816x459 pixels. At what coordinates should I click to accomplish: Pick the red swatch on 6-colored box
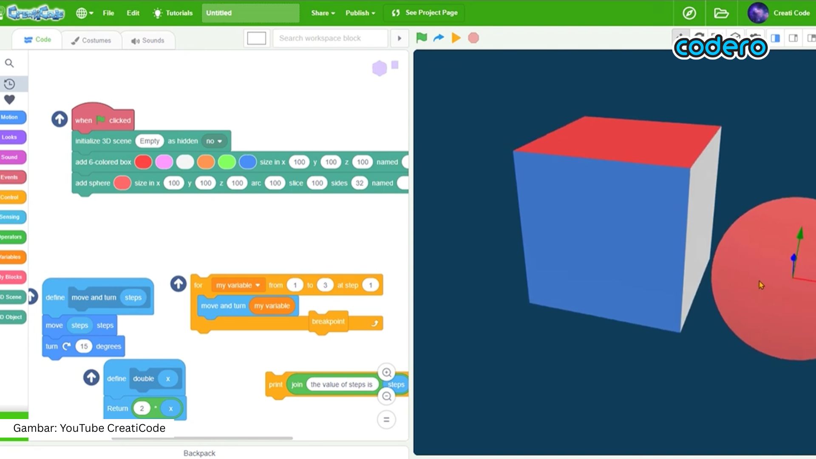pos(143,162)
